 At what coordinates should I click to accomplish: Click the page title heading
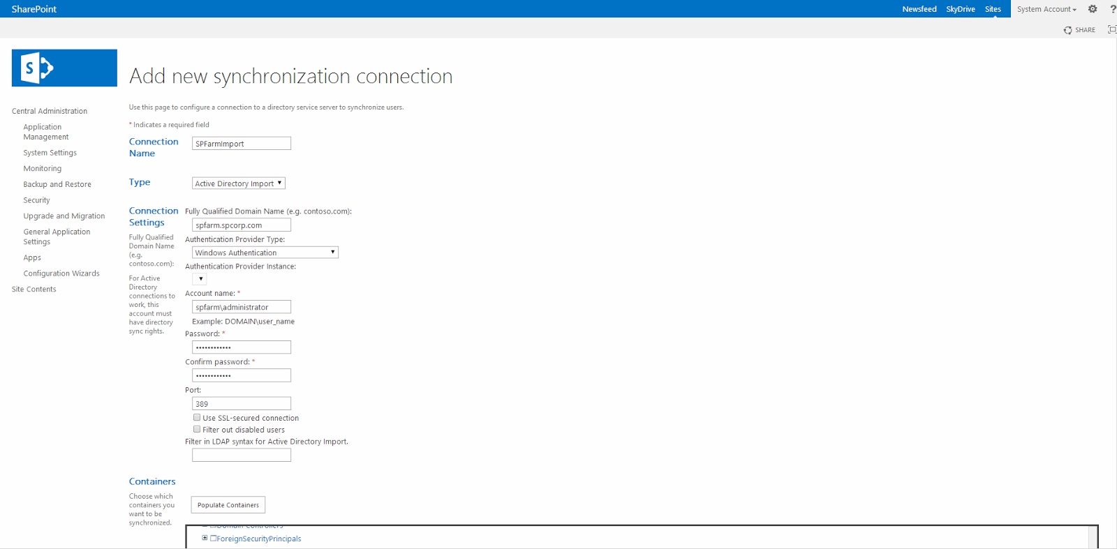291,76
